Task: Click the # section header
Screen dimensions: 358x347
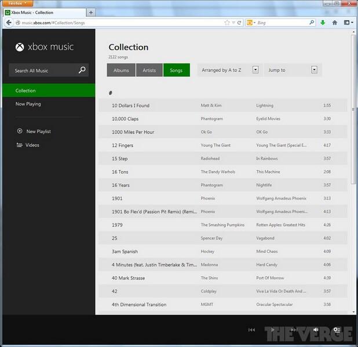Action: 111,93
